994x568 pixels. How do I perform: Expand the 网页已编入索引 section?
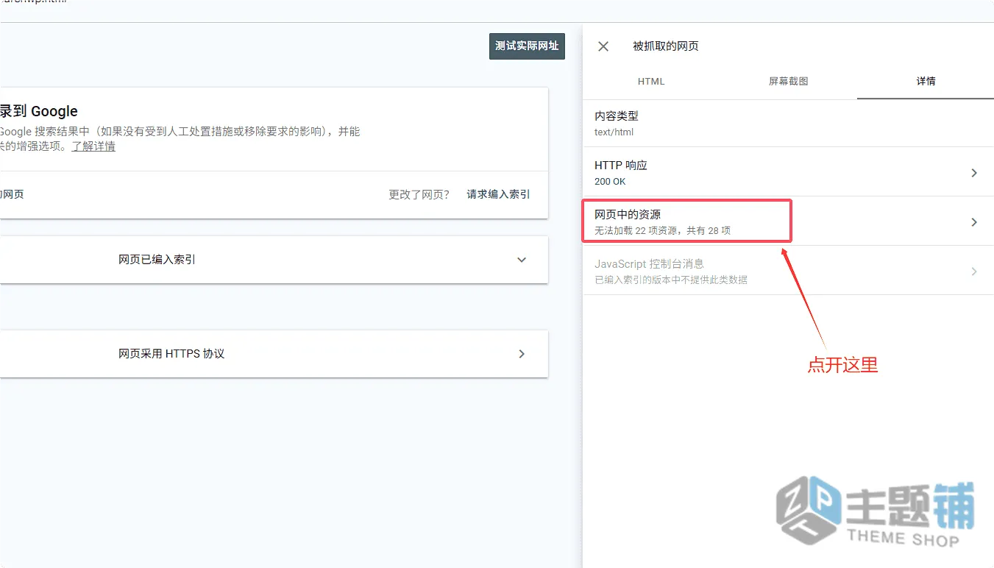(x=522, y=260)
